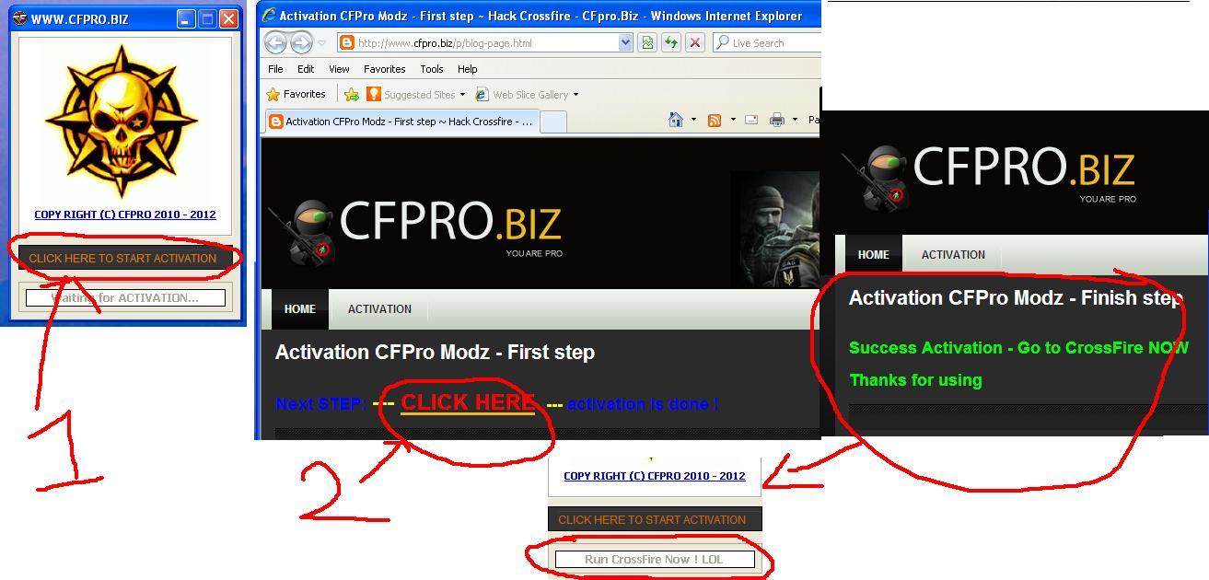
Task: Toggle the Compatibility View icon
Action: 647,43
